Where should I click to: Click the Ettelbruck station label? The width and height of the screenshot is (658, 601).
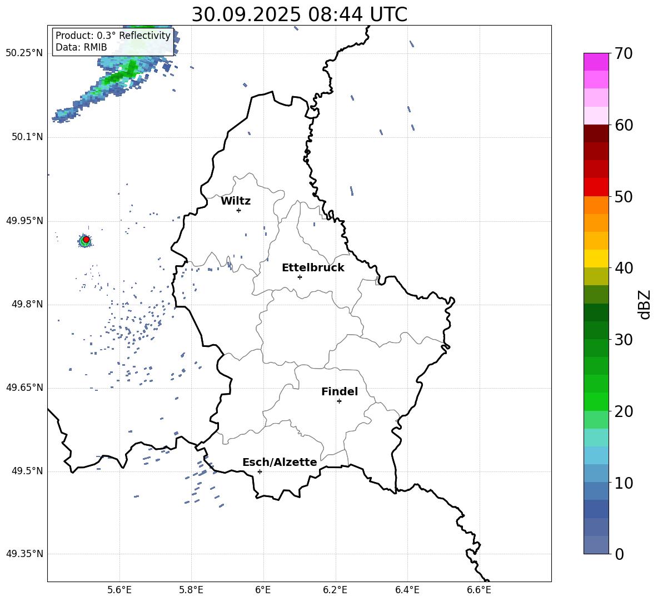click(x=313, y=268)
